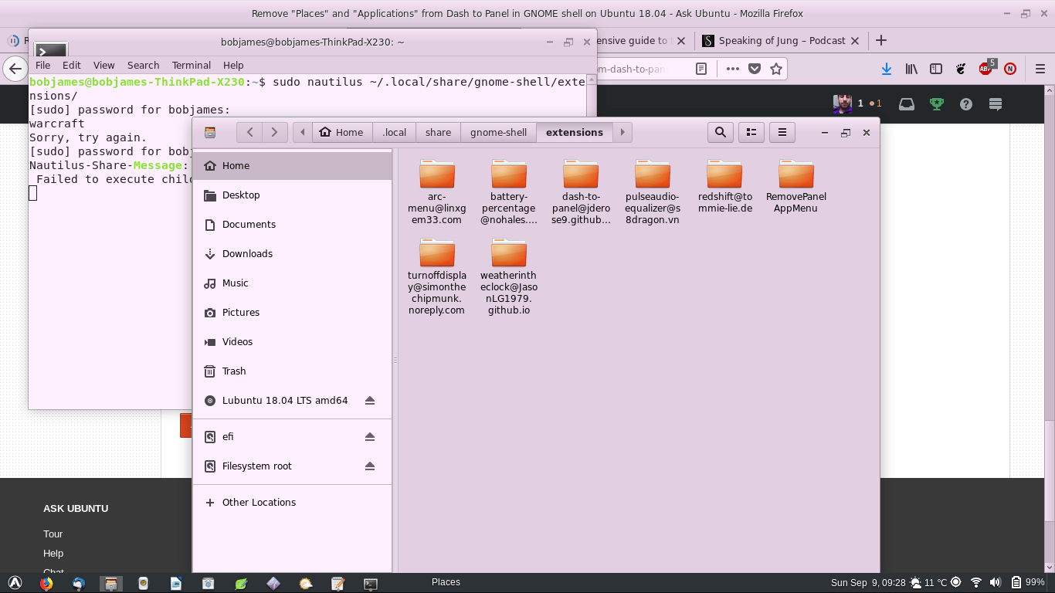Eject the Lubuntu 18.04 LTS drive
The height and width of the screenshot is (593, 1055).
coord(370,400)
